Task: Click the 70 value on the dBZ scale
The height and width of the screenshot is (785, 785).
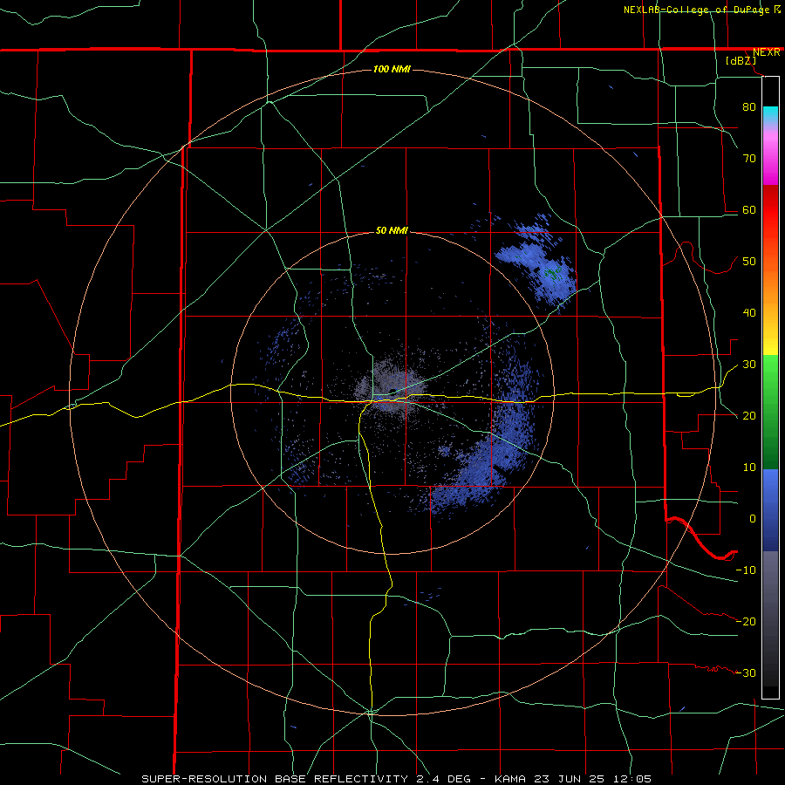Action: [749, 159]
